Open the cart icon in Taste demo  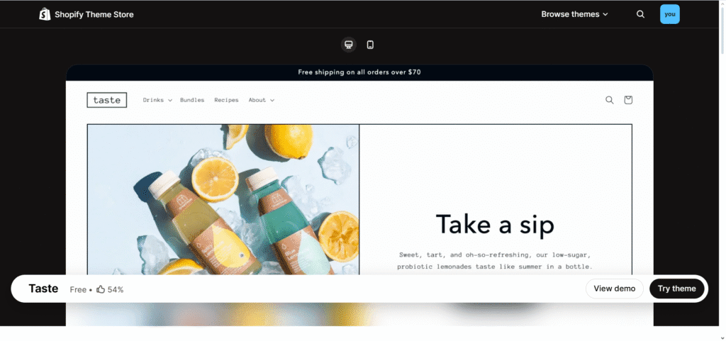[x=628, y=100]
